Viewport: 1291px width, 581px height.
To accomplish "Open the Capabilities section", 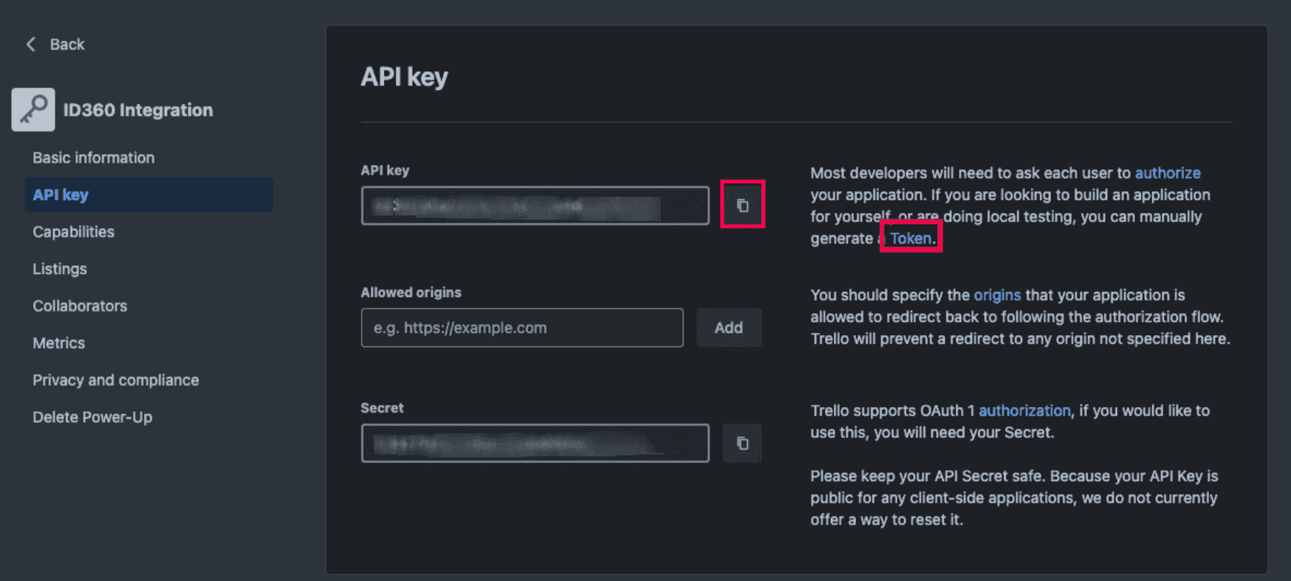I will (x=73, y=232).
